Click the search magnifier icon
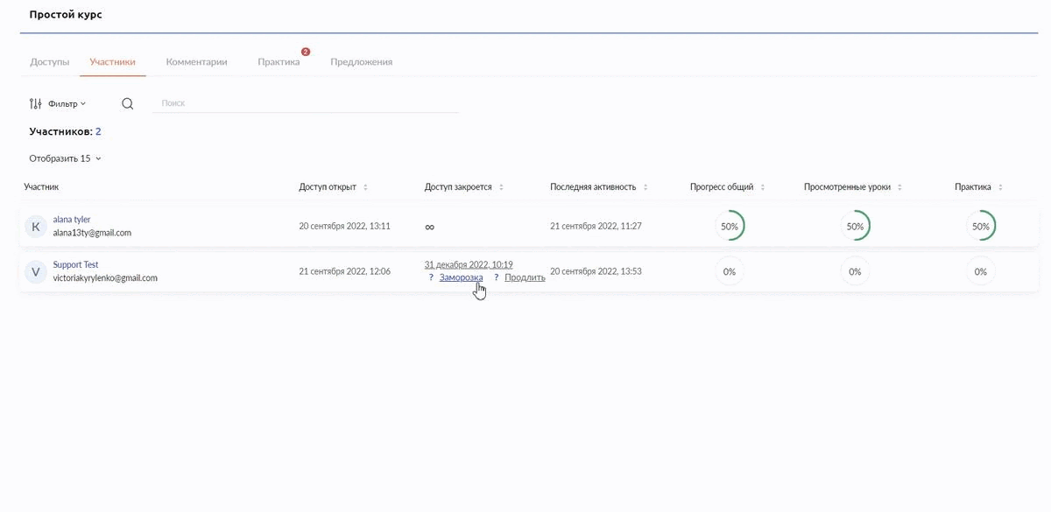The width and height of the screenshot is (1051, 512). point(128,103)
